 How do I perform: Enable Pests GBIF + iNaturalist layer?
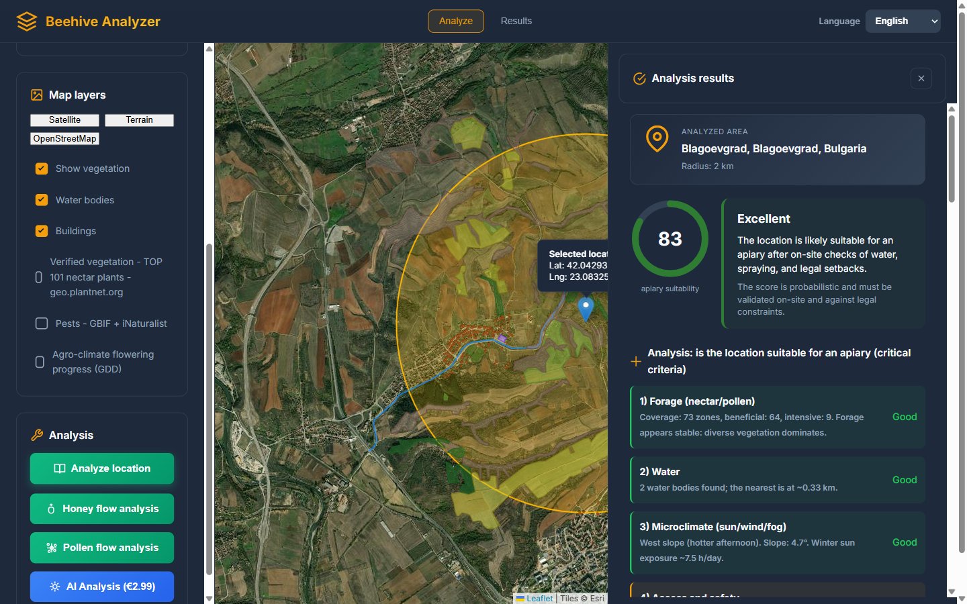(42, 323)
